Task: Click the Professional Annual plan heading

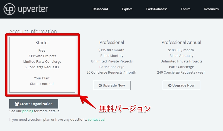Action: pos(181,42)
